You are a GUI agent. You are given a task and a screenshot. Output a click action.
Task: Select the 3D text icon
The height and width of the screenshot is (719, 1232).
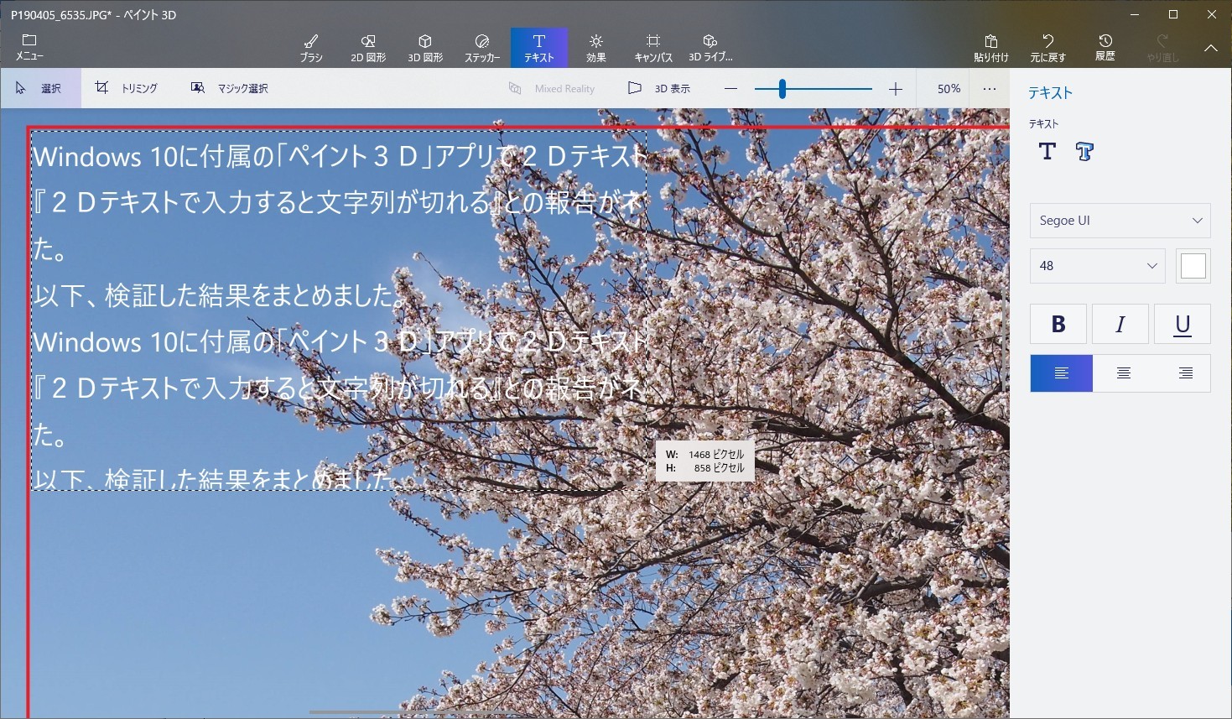click(1084, 151)
